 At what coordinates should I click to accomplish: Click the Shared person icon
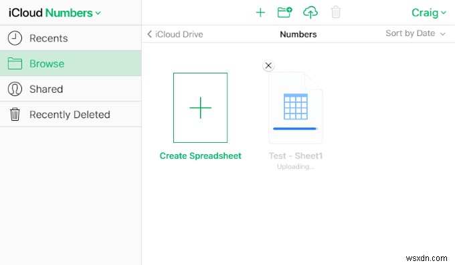[15, 89]
